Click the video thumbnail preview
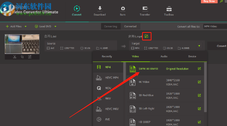The image size is (227, 126). point(22,44)
